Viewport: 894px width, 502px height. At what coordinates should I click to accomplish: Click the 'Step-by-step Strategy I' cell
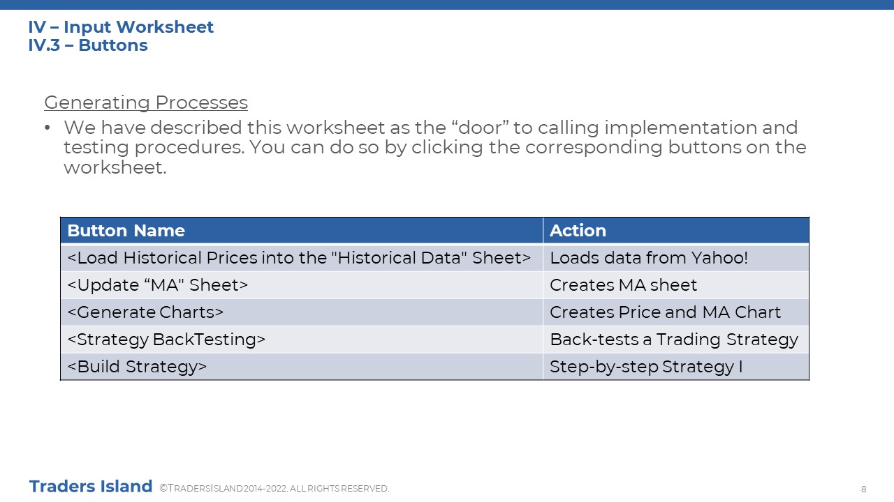(676, 367)
